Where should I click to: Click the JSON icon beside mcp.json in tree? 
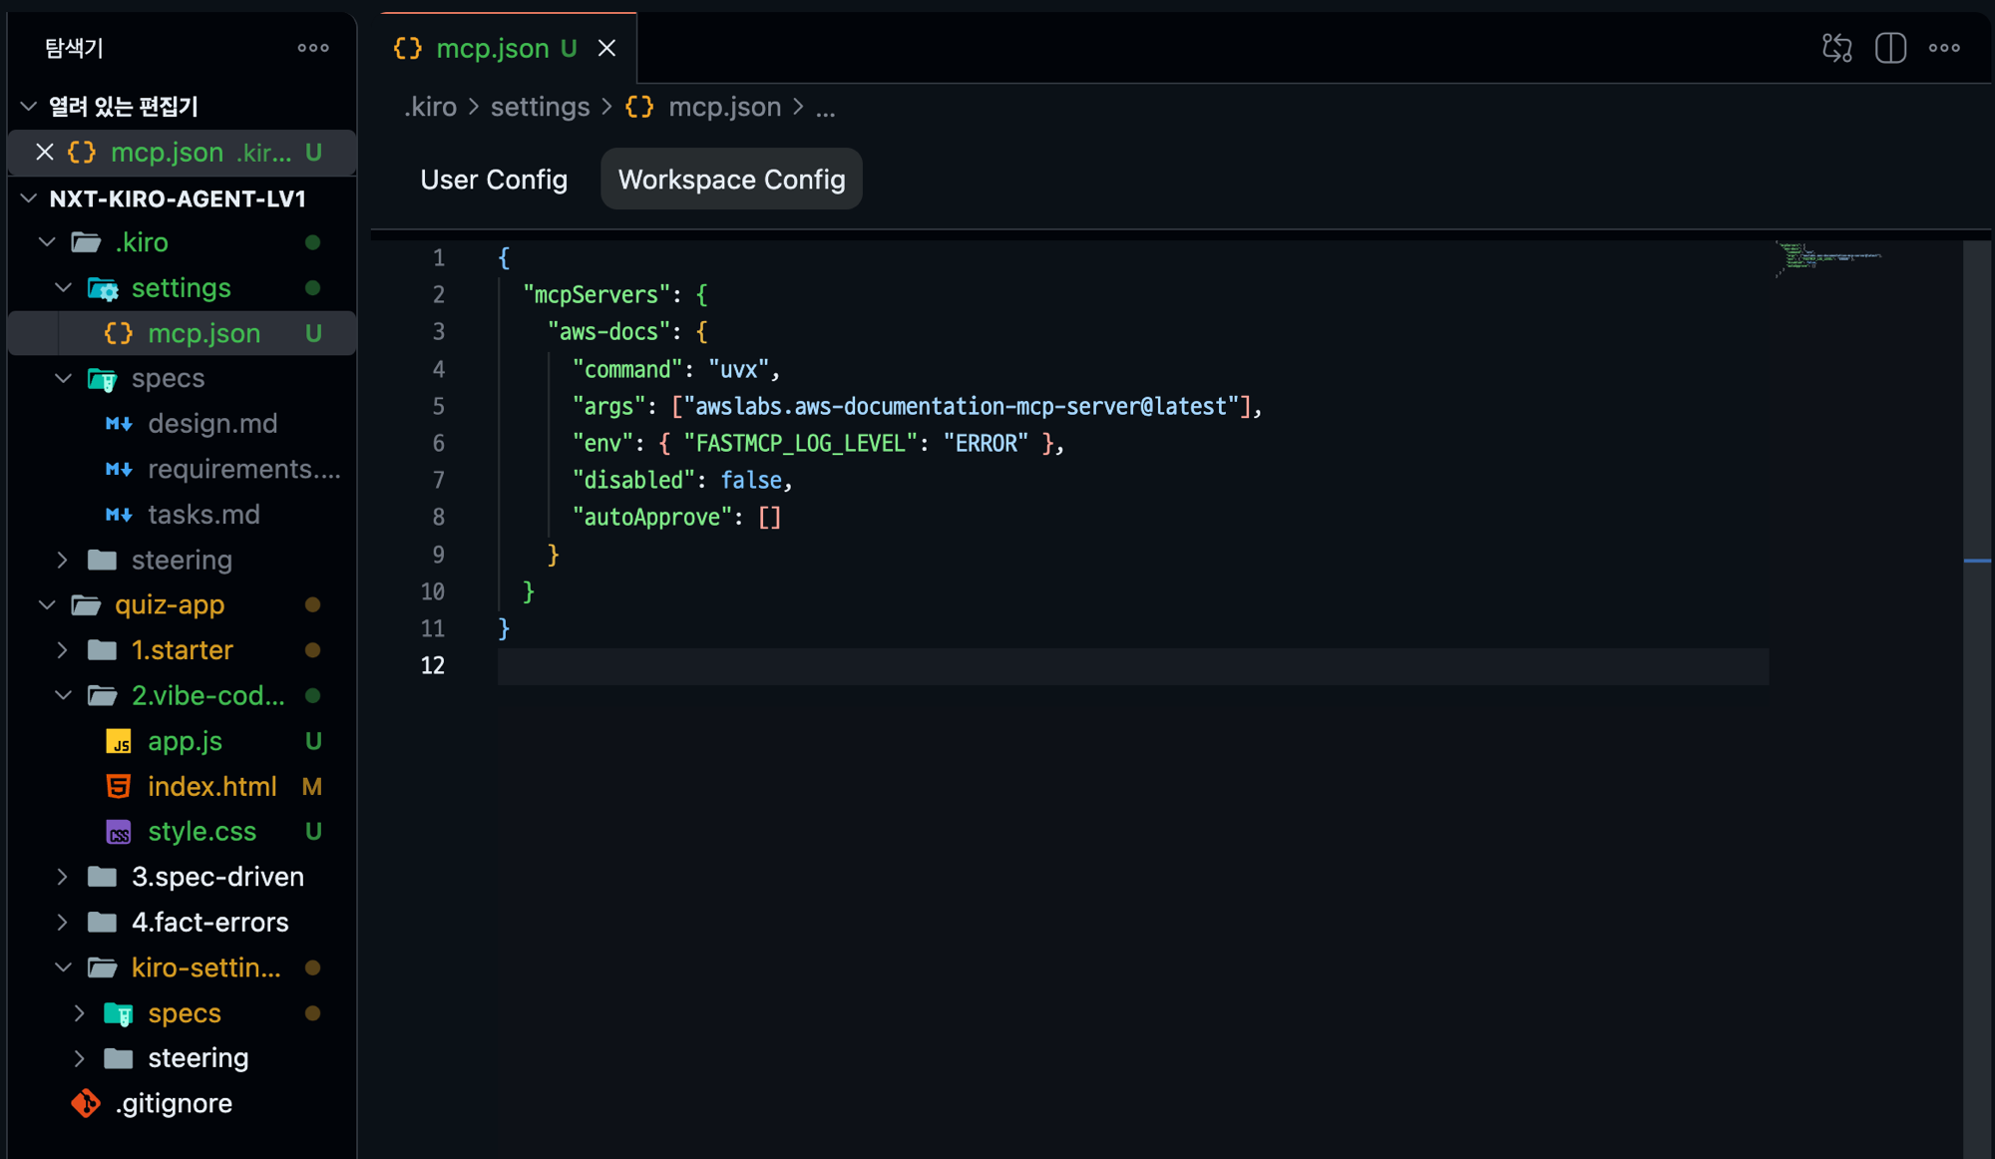119,333
